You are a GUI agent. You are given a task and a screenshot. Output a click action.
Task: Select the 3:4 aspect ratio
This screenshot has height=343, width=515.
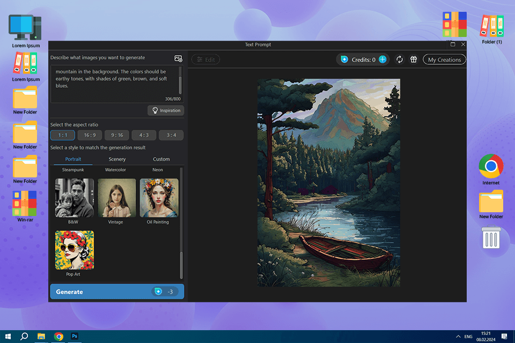click(171, 135)
